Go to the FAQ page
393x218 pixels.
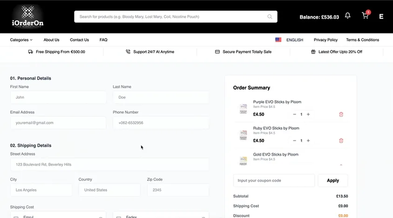[103, 40]
